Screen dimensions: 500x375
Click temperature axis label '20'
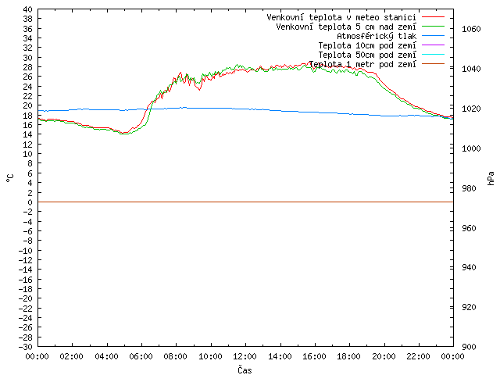coord(28,105)
